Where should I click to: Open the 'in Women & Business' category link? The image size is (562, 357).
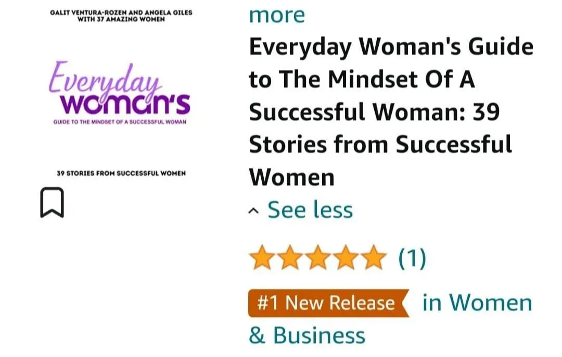click(x=390, y=319)
